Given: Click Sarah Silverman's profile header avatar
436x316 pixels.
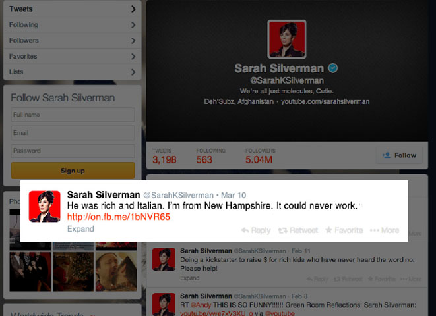Looking at the screenshot, I should pyautogui.click(x=287, y=39).
